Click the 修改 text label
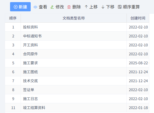The width and height of the screenshot is (154, 113). pos(60,7)
